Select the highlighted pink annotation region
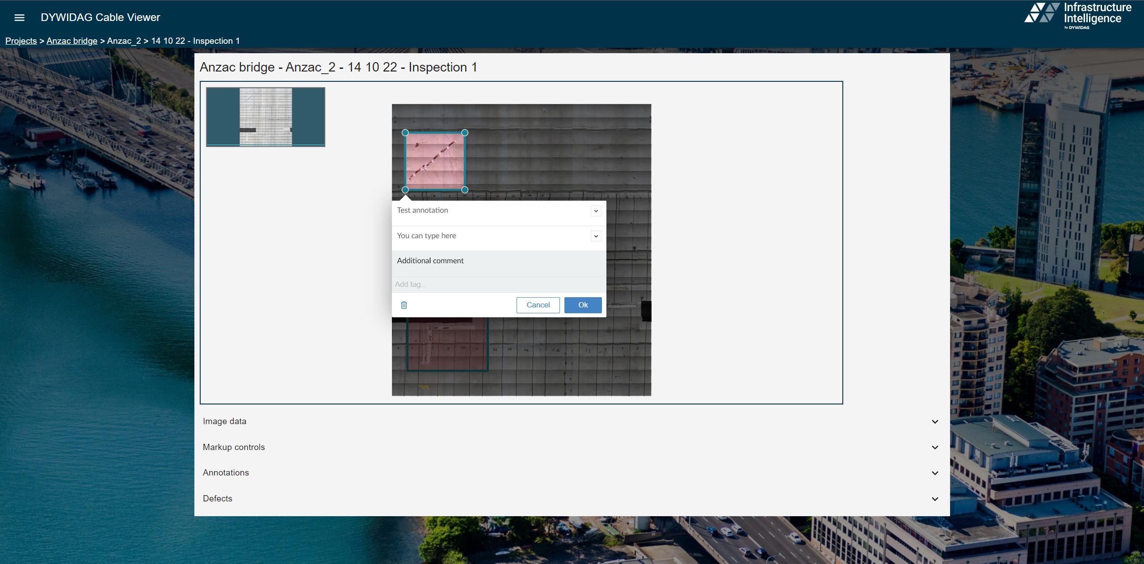 click(435, 161)
